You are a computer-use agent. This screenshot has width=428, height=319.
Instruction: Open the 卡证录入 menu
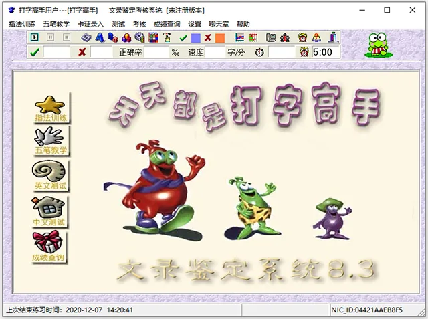point(91,24)
